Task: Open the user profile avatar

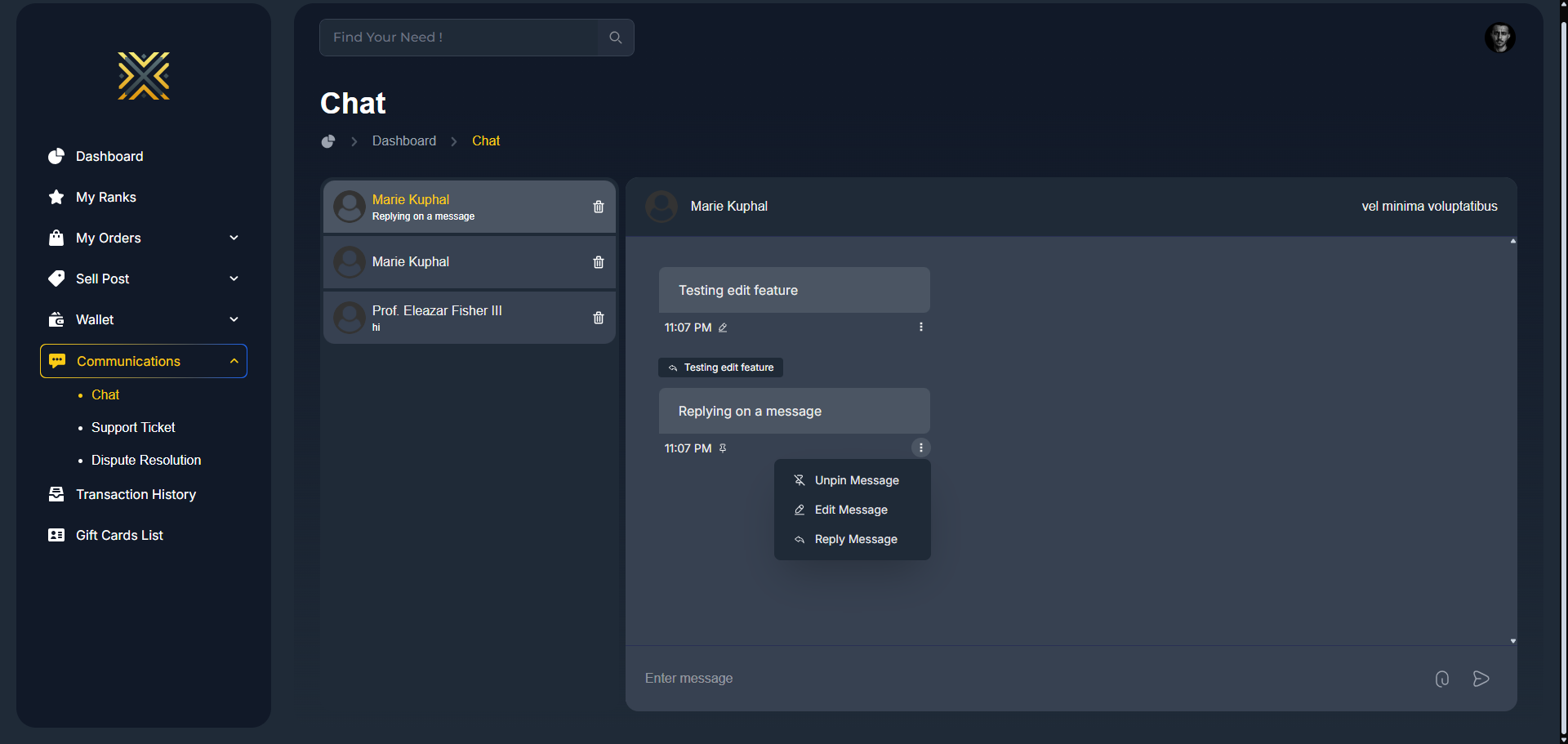Action: pos(1499,38)
